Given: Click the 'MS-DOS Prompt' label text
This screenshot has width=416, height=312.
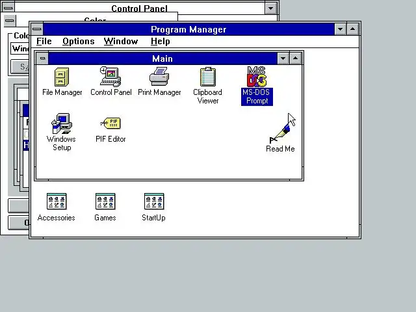Looking at the screenshot, I should [257, 97].
